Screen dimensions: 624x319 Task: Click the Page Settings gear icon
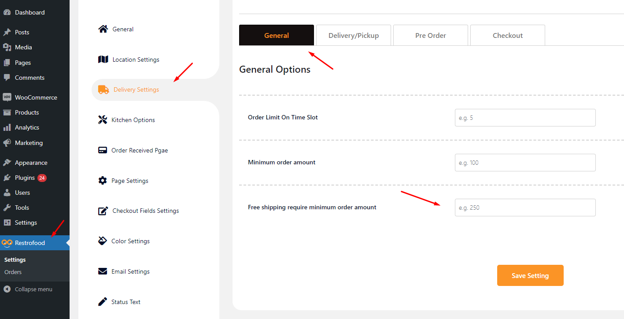[x=103, y=181]
